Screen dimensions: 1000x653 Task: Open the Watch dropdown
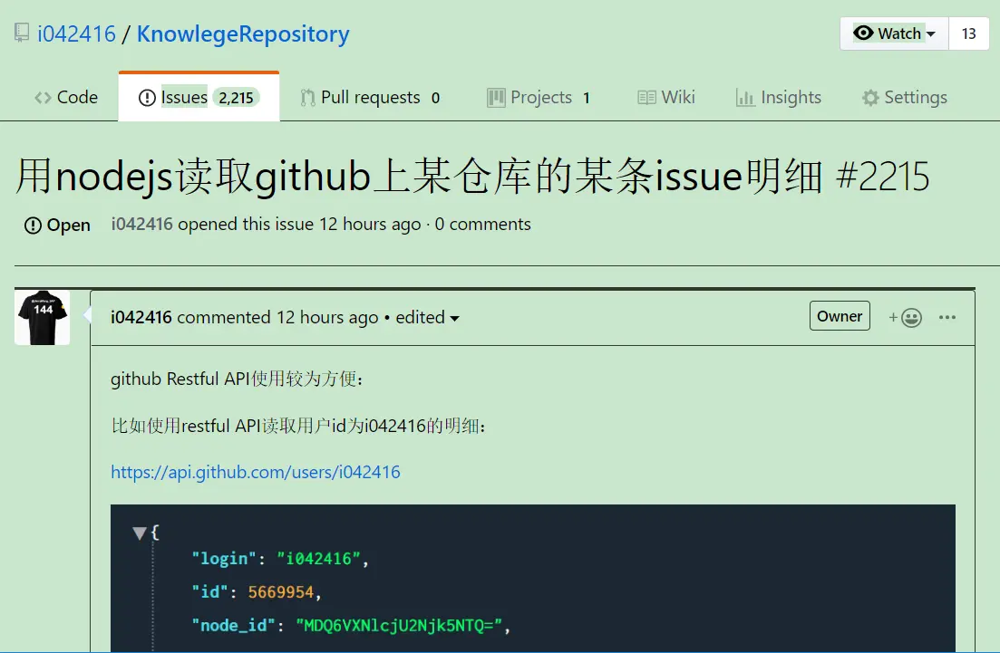[894, 34]
